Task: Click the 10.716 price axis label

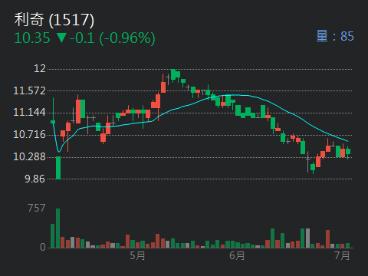Action: point(29,134)
